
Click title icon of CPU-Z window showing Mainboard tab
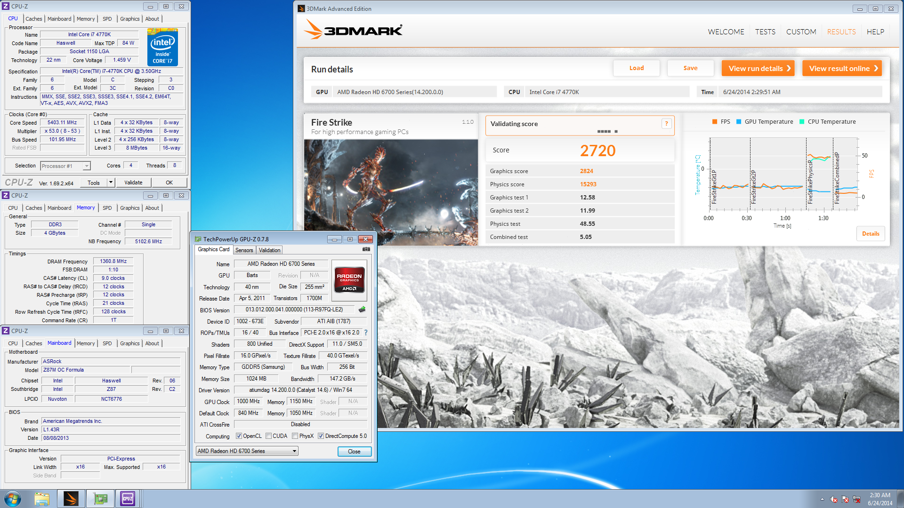(6, 331)
